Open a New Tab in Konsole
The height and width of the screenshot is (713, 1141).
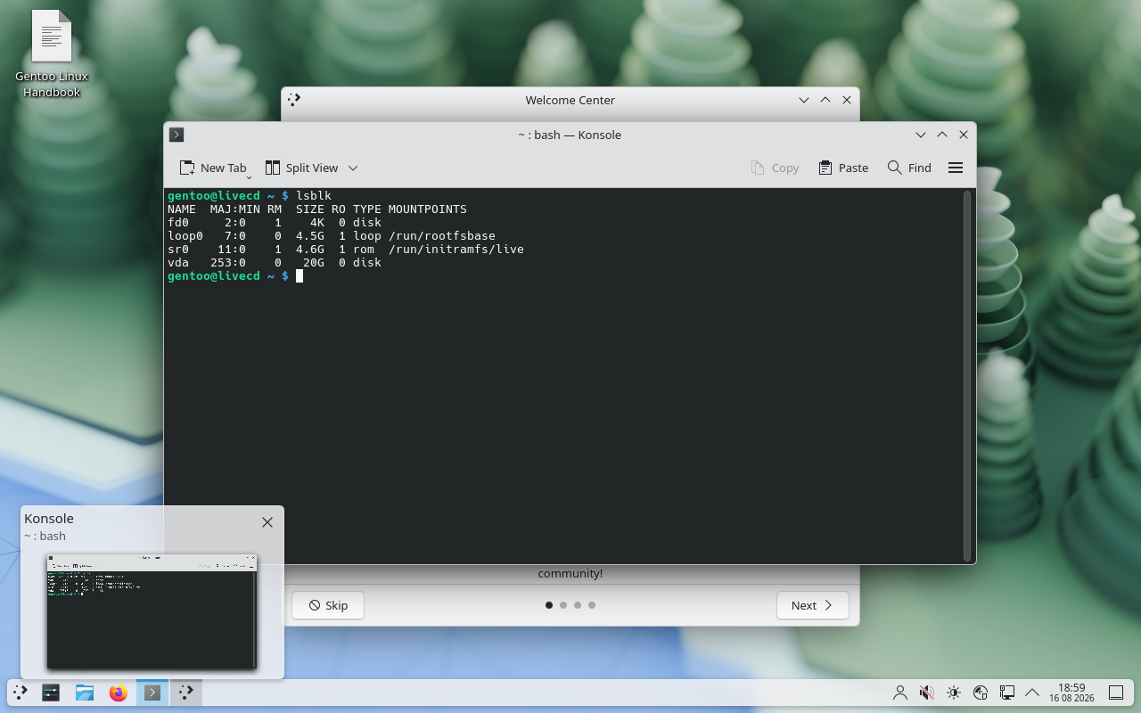pyautogui.click(x=212, y=168)
